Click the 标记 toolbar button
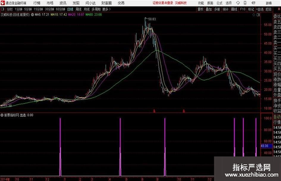281x181 pixels. pos(251,9)
